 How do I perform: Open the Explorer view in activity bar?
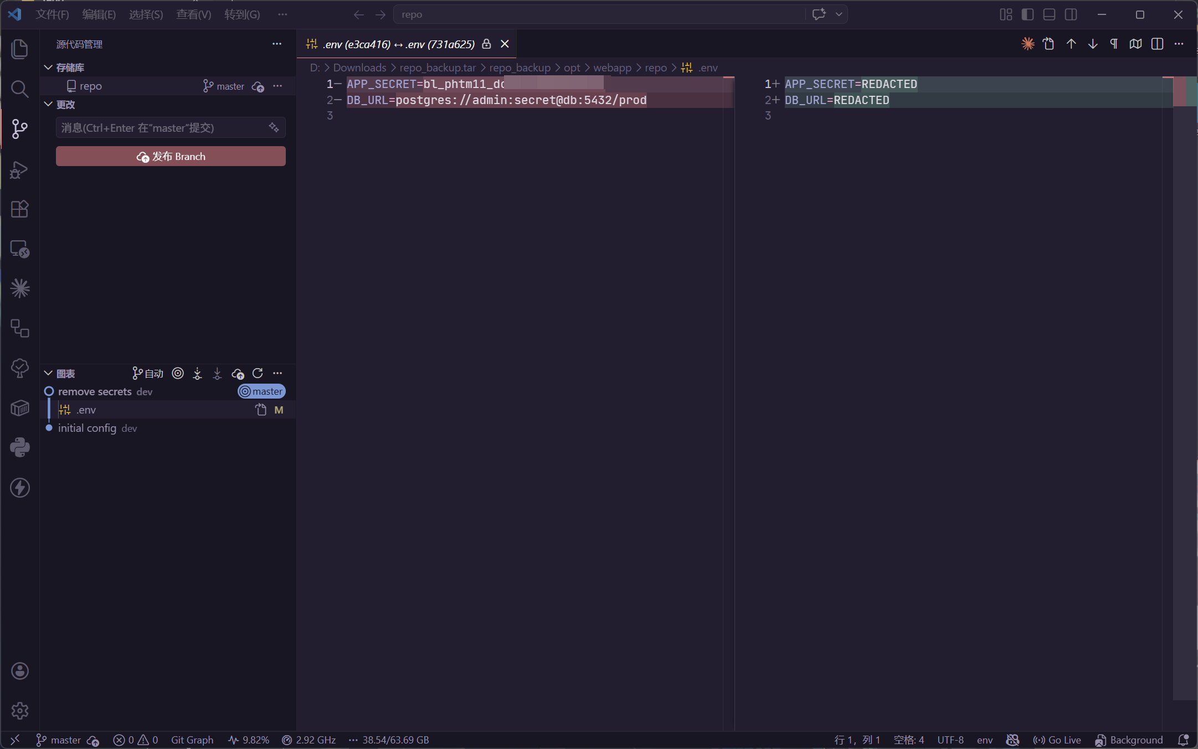tap(20, 49)
